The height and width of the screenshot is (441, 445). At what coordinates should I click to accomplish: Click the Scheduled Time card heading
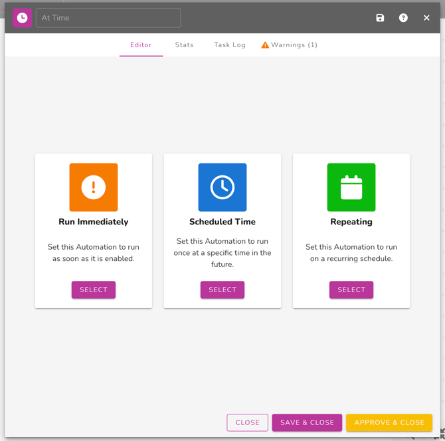coord(222,222)
